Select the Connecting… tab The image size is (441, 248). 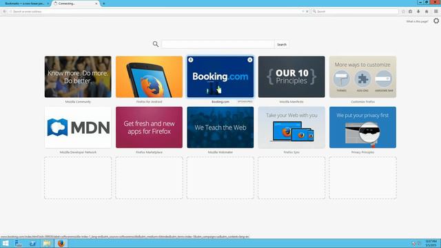click(74, 3)
